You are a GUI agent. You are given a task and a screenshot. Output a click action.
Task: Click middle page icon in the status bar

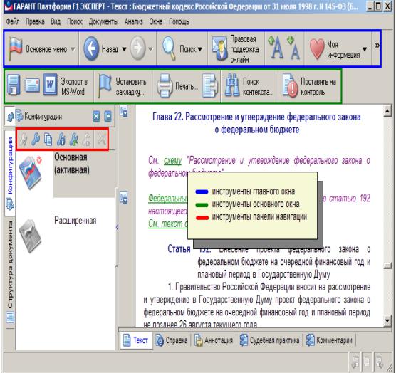pyautogui.click(x=367, y=362)
